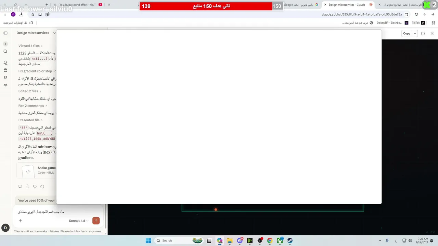
Task: Open Discord from the taskbar
Action: click(240, 241)
